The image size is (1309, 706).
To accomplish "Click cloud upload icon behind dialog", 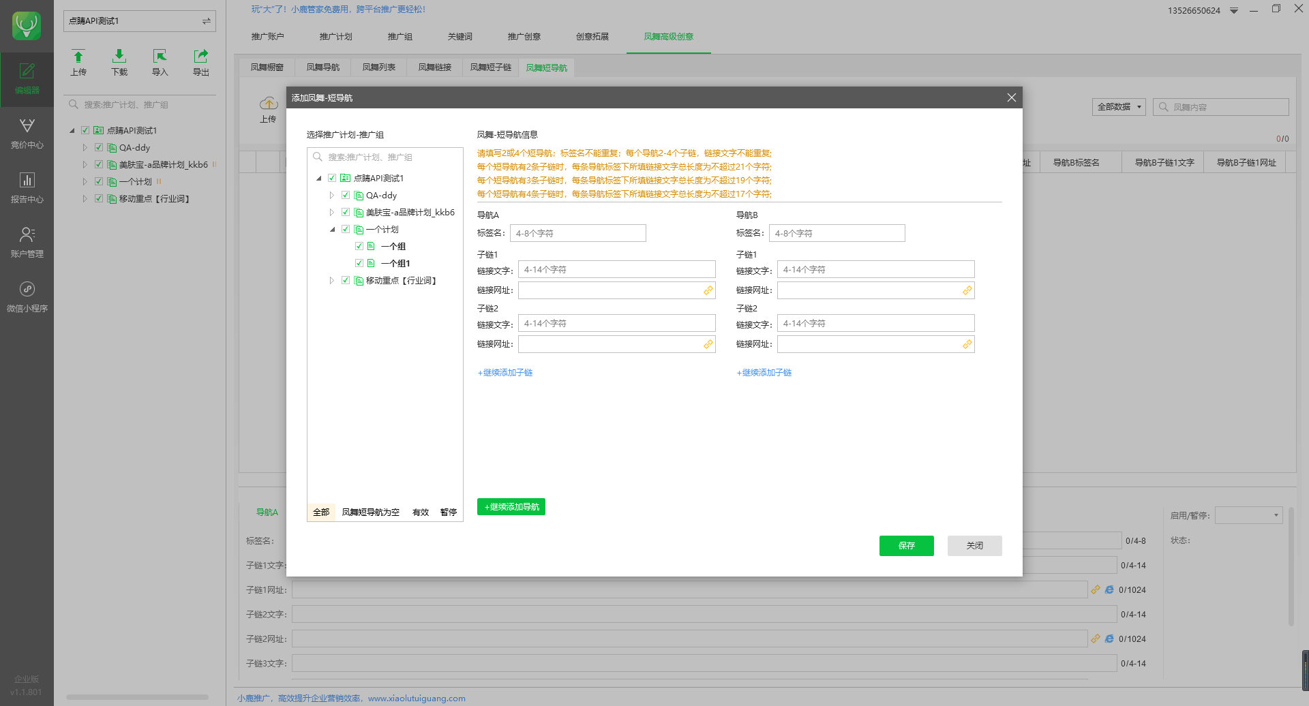I will (x=269, y=104).
